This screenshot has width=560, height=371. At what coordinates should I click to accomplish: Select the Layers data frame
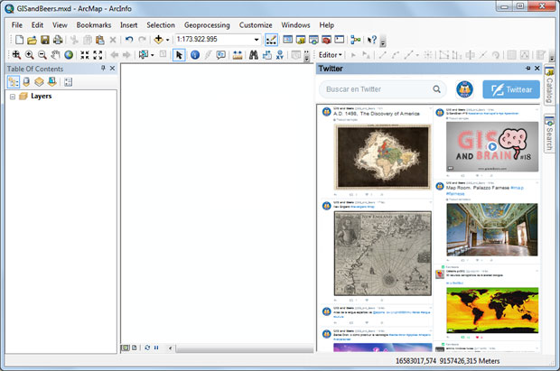point(41,96)
